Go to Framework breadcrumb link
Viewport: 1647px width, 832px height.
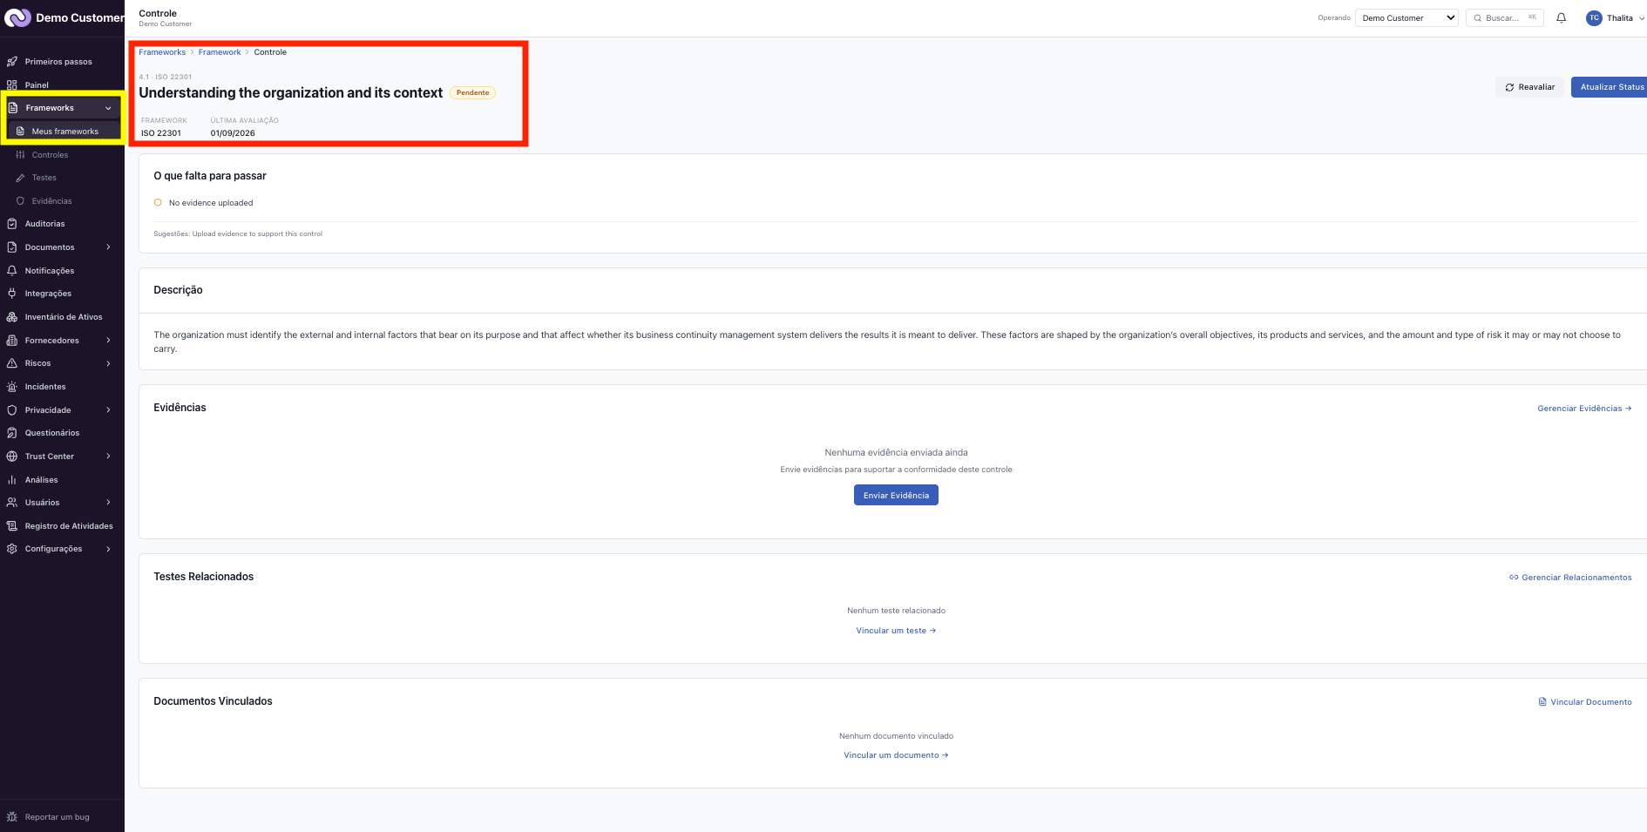pos(220,52)
